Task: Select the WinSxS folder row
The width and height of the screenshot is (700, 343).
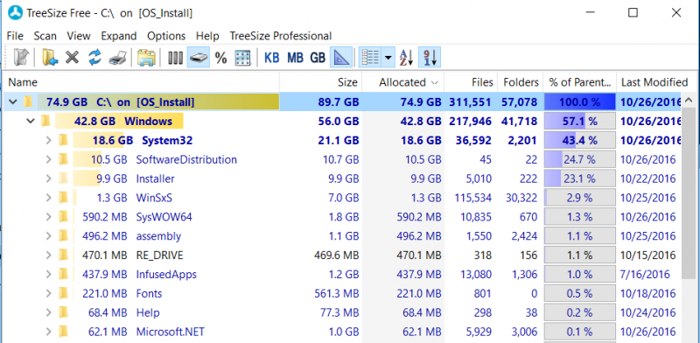Action: 341,198
